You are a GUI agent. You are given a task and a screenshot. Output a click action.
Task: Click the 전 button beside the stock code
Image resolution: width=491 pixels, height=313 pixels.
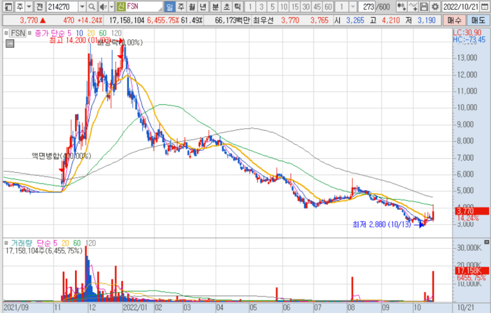(39, 6)
